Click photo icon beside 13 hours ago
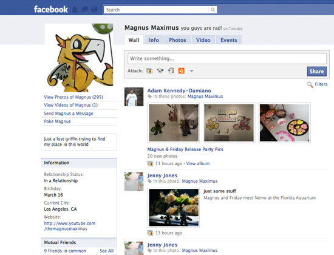334x255 pixels. (151, 233)
